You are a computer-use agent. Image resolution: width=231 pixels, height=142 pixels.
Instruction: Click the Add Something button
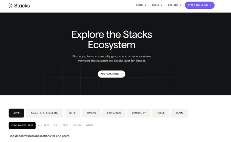(112, 74)
